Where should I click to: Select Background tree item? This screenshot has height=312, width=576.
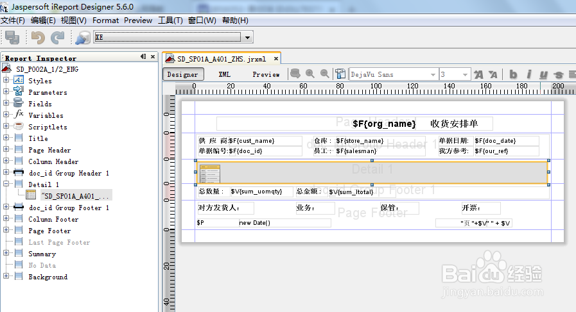[48, 277]
